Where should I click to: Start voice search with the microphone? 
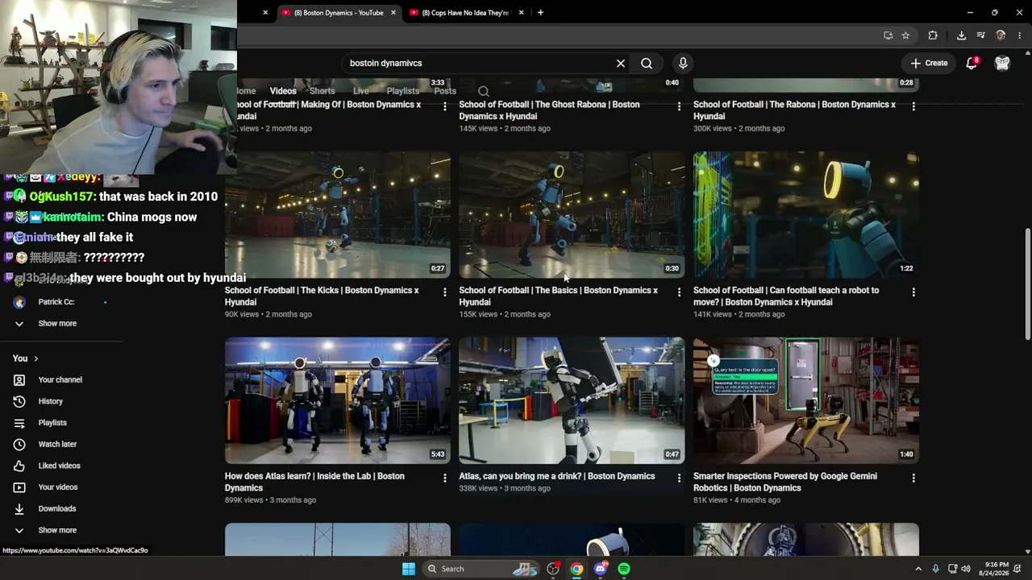coord(683,63)
